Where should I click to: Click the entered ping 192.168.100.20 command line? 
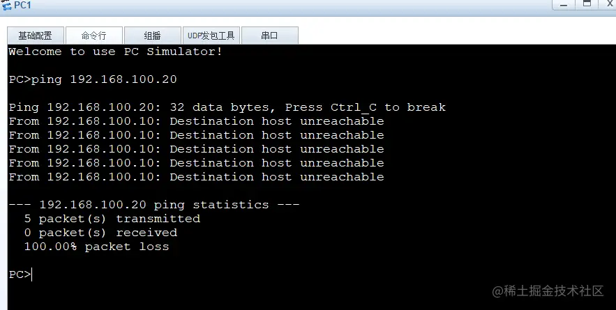pyautogui.click(x=93, y=79)
